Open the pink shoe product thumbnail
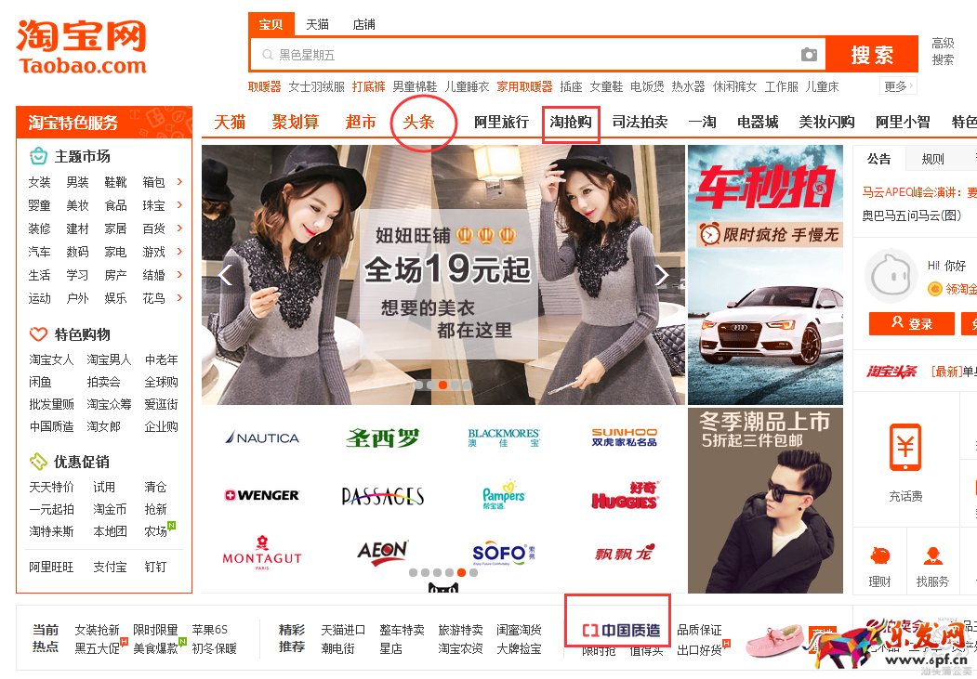The width and height of the screenshot is (977, 679). tap(776, 641)
